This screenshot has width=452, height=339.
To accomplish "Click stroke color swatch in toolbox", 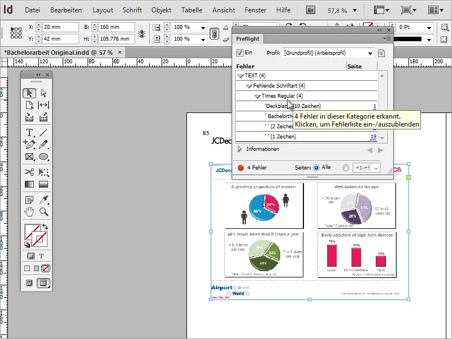I will coord(40,239).
